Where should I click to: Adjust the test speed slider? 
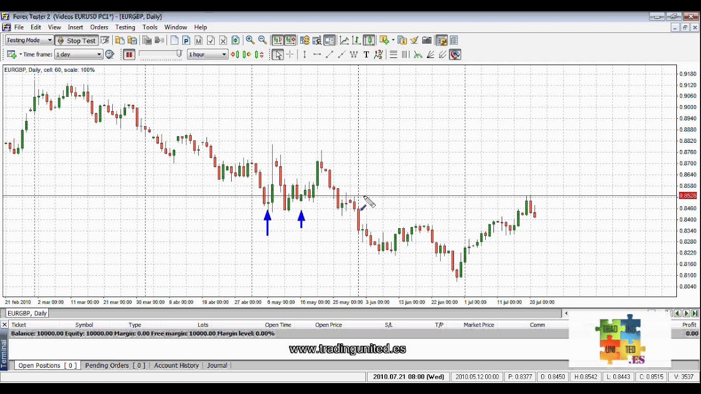tap(161, 54)
